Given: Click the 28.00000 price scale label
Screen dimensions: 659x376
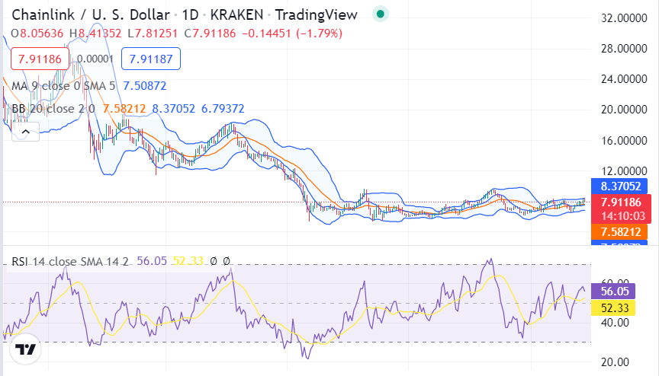Looking at the screenshot, I should pyautogui.click(x=624, y=49).
